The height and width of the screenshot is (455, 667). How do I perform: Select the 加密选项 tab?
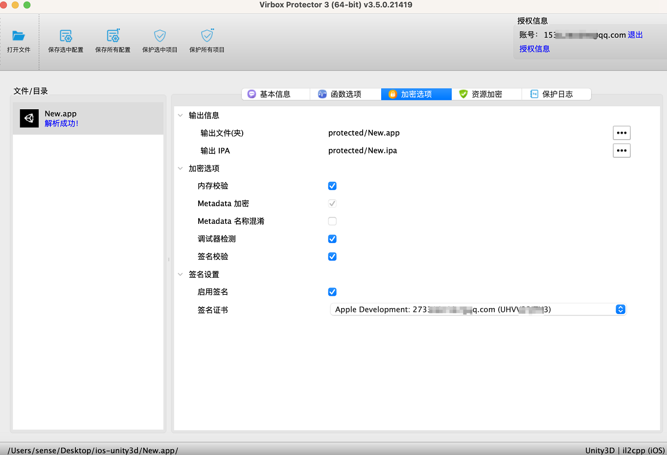tap(416, 94)
